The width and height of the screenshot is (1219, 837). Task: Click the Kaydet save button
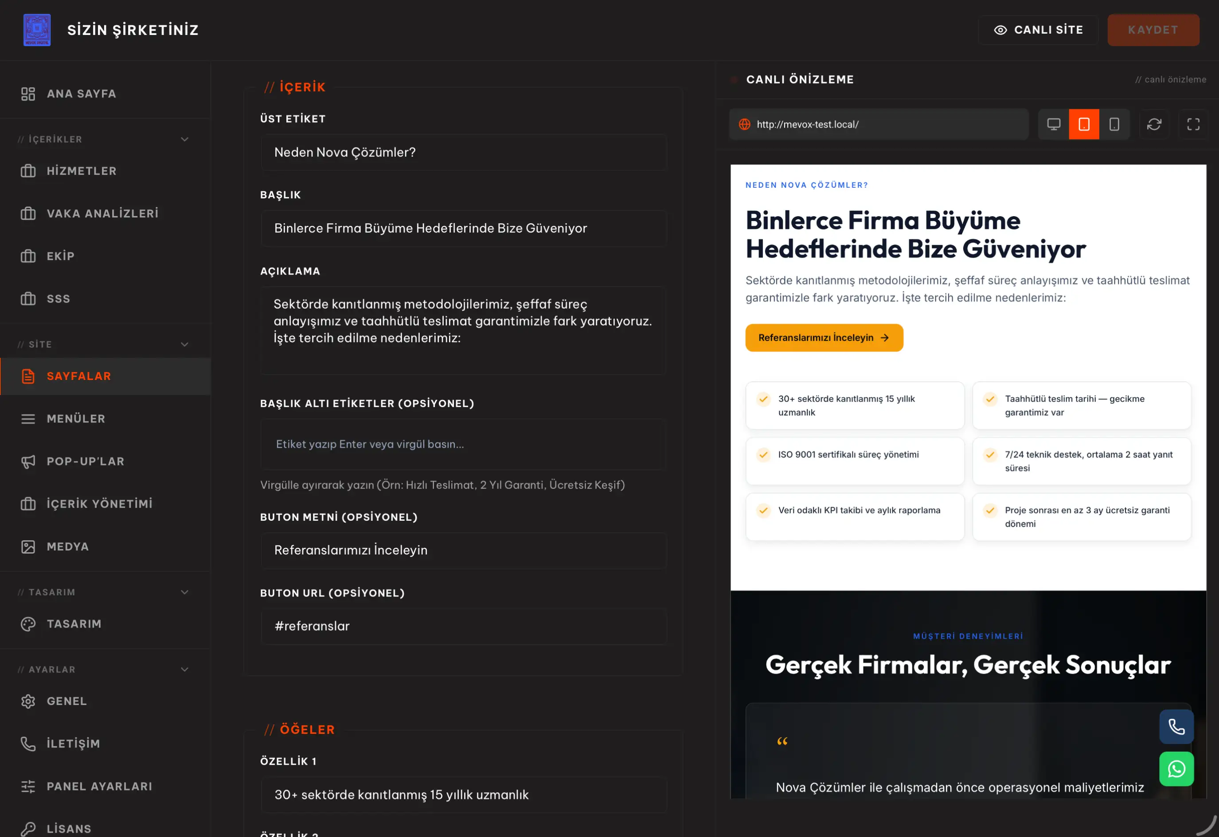point(1153,30)
